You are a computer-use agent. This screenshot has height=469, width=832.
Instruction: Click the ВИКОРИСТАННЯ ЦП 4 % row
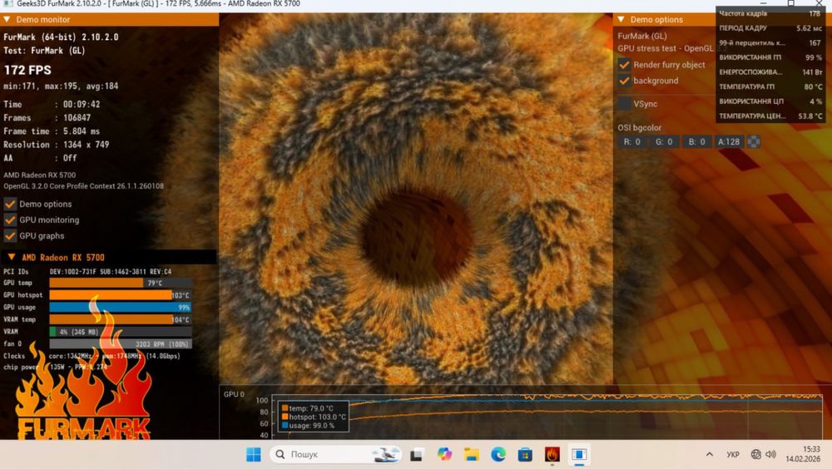(770, 101)
